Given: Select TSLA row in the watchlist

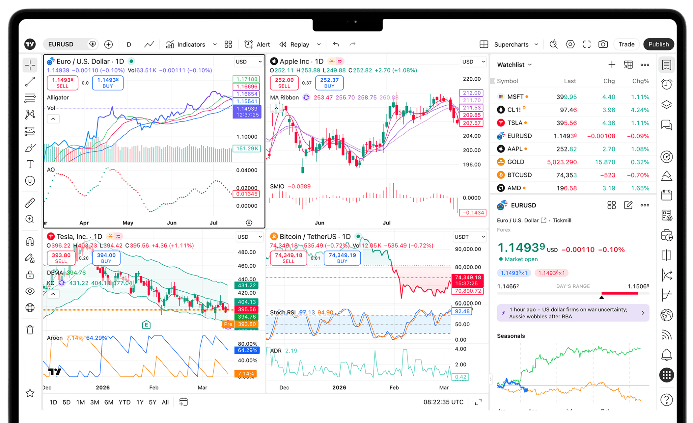Looking at the screenshot, I should coord(573,123).
